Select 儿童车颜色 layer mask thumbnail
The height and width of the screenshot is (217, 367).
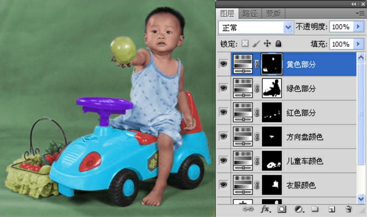tap(272, 161)
